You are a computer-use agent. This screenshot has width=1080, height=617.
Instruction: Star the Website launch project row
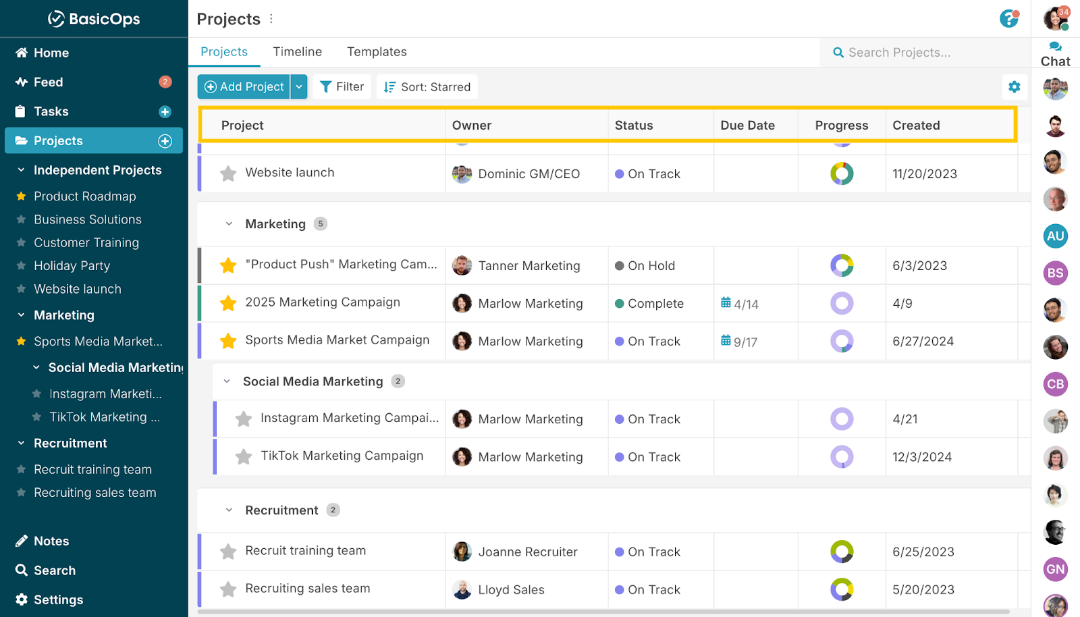(x=228, y=173)
